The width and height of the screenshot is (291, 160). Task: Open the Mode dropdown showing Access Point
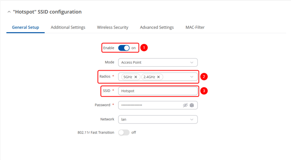(x=158, y=62)
